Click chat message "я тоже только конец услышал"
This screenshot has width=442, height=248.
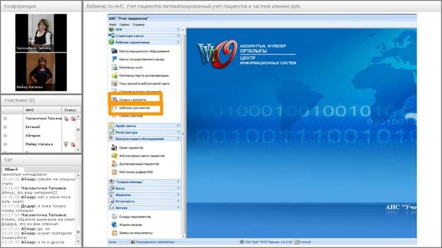(34, 208)
